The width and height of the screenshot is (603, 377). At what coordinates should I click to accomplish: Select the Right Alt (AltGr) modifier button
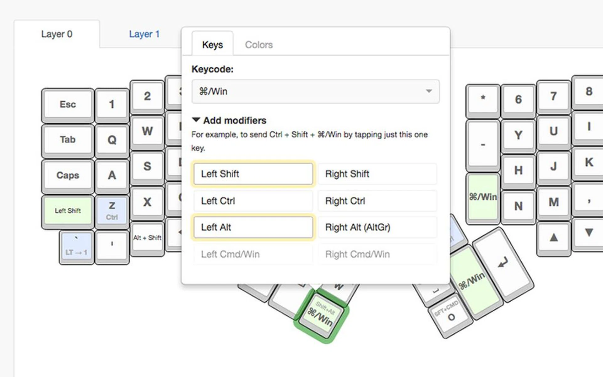[x=377, y=227]
